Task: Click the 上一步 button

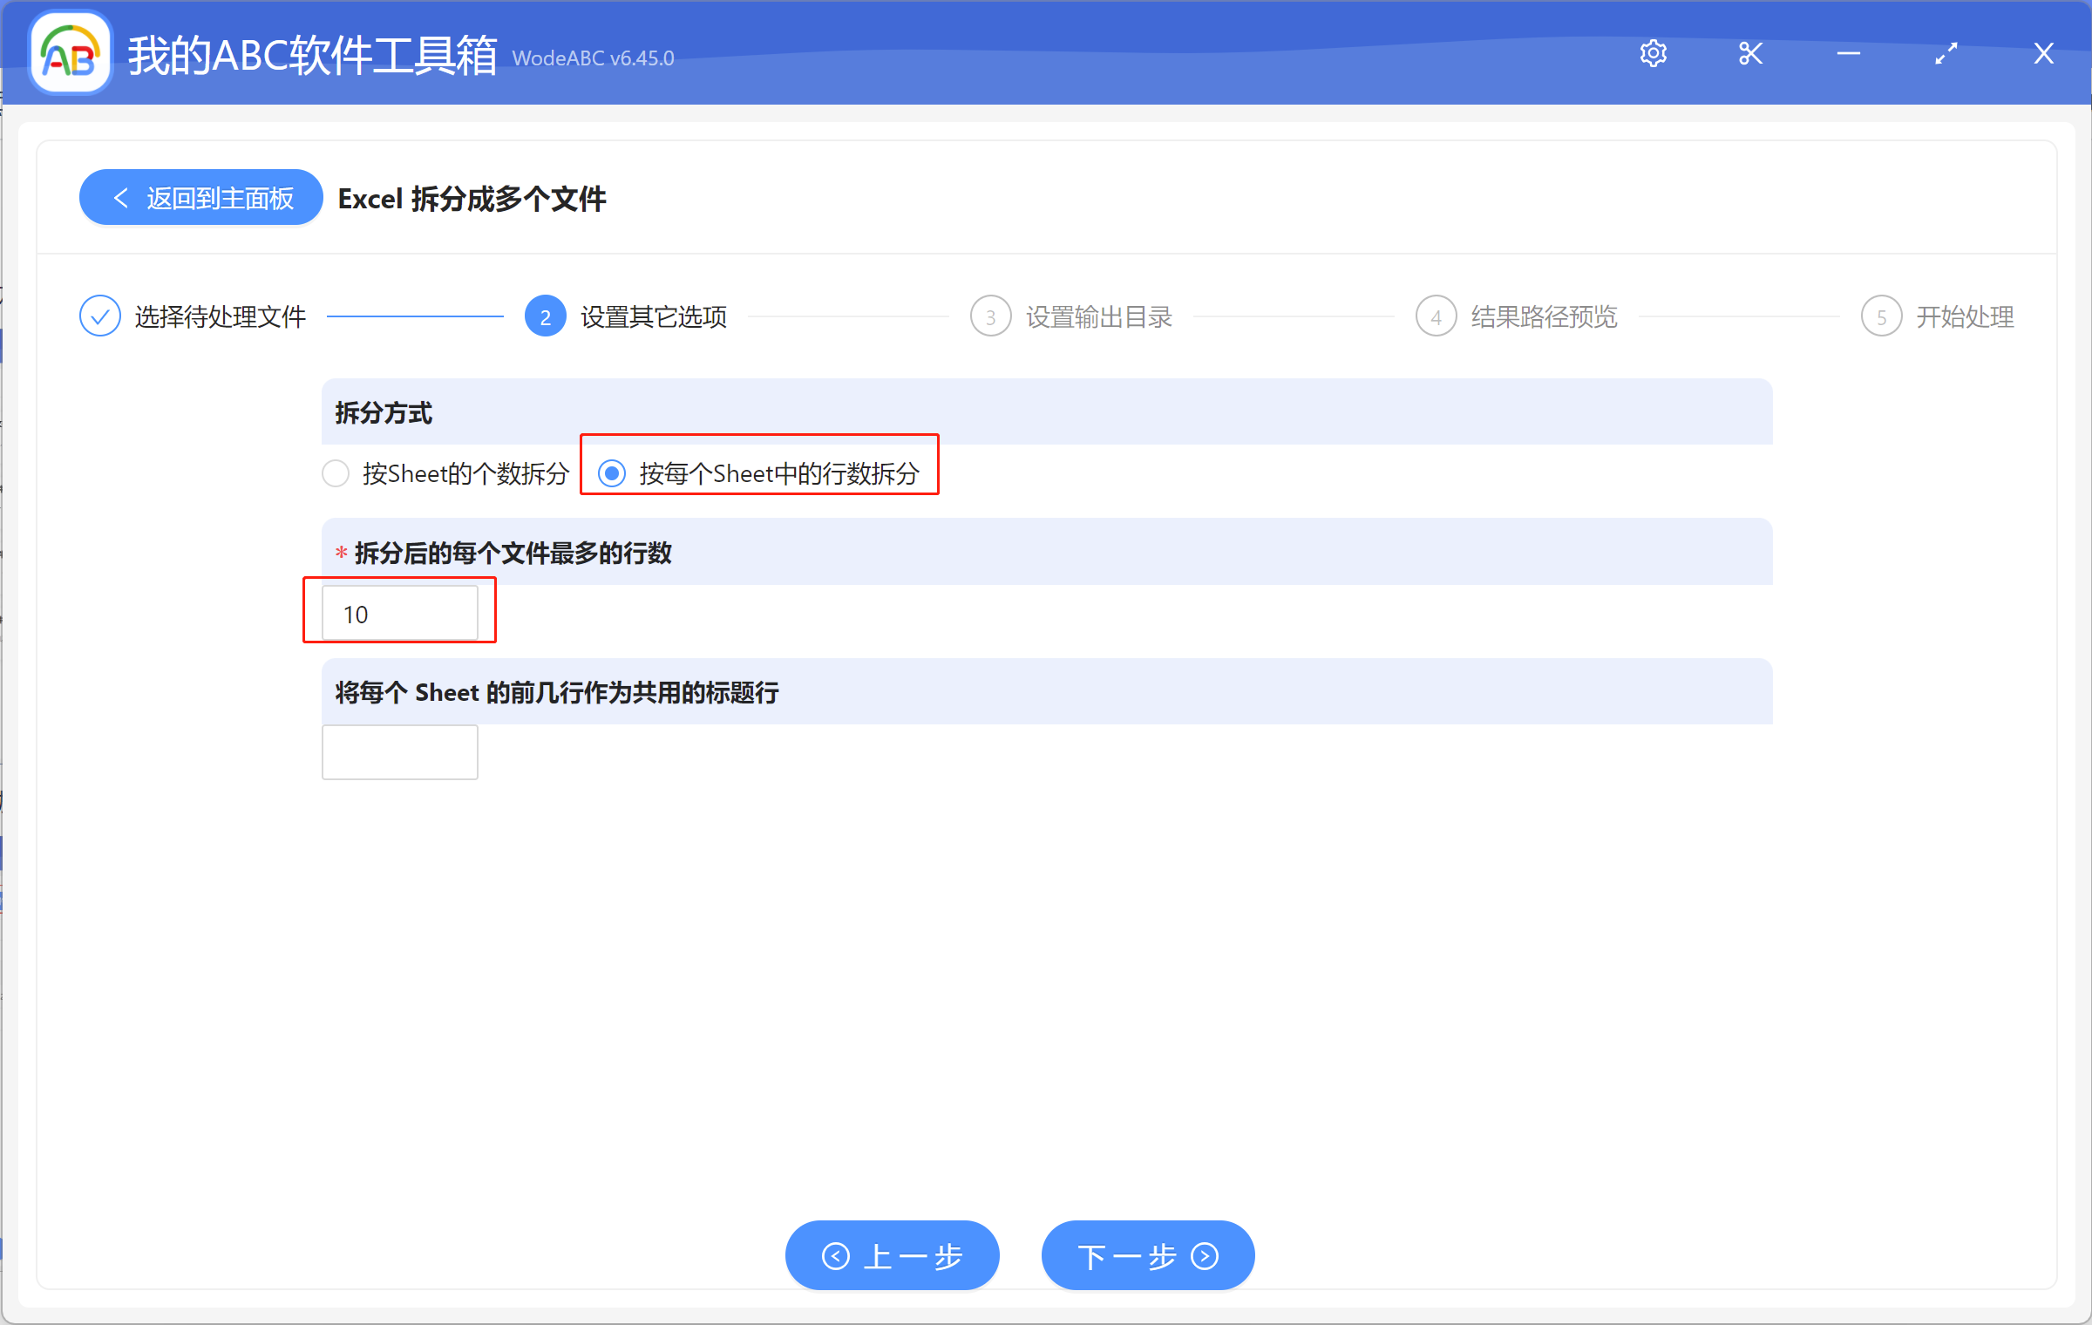Action: 892,1255
